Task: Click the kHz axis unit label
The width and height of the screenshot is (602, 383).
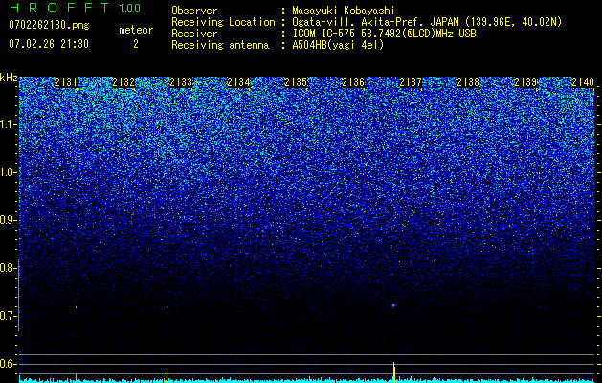Action: (x=9, y=78)
